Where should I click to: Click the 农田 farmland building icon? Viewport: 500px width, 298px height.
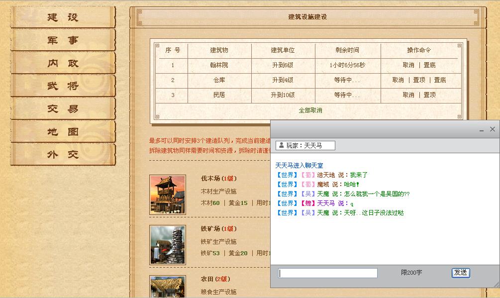168,287
